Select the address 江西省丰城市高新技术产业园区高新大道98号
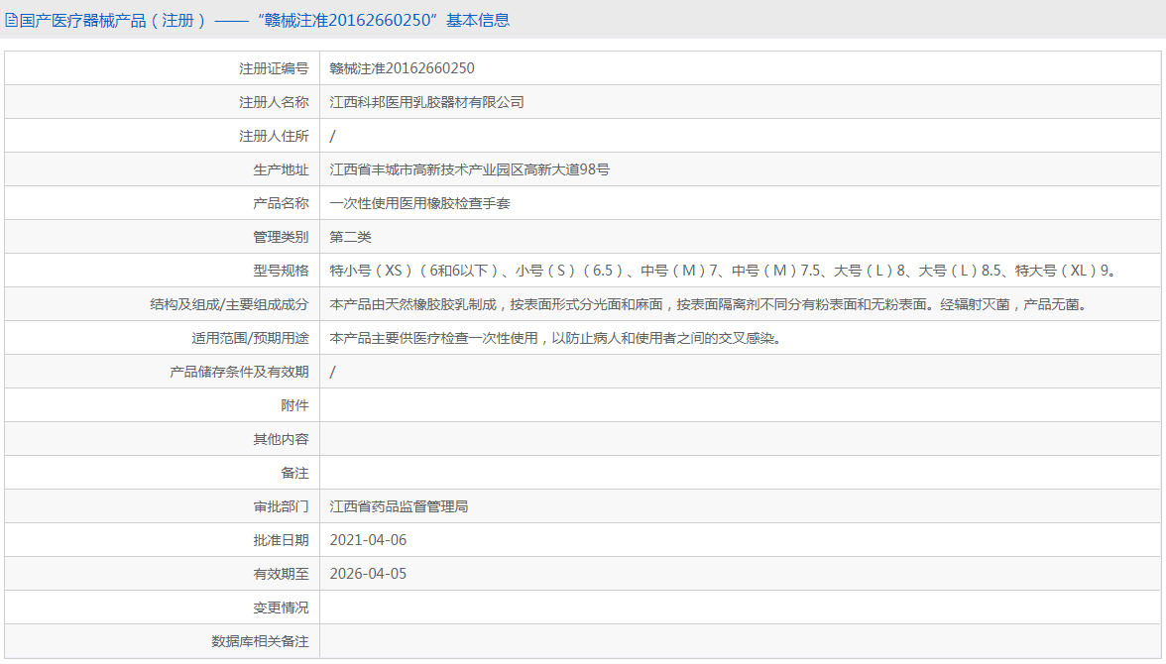1166x664 pixels. [469, 169]
